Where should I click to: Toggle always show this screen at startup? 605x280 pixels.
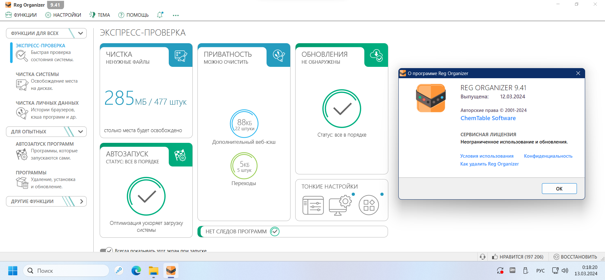tap(106, 251)
